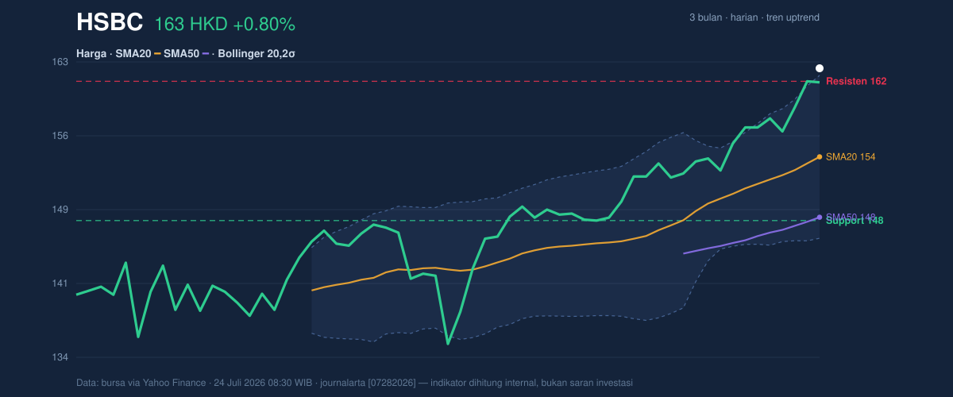Click the 163 y-axis label
Image resolution: width=953 pixels, height=397 pixels.
pos(60,62)
